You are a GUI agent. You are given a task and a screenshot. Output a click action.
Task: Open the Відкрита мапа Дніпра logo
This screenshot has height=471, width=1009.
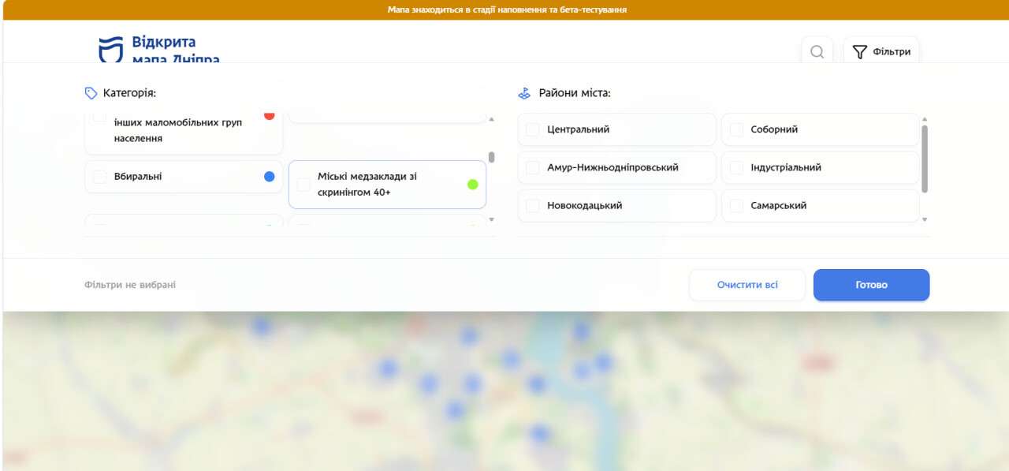[159, 50]
